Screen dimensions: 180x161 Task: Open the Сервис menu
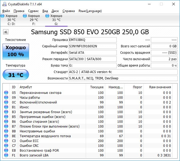coord(33,11)
